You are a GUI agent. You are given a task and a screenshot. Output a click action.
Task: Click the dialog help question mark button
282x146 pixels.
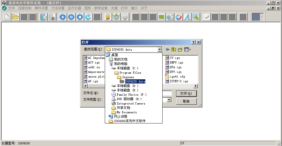(x=194, y=42)
